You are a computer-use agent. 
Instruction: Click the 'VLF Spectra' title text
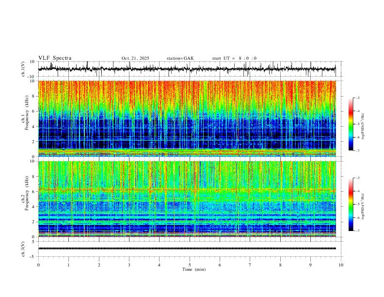tap(55, 58)
